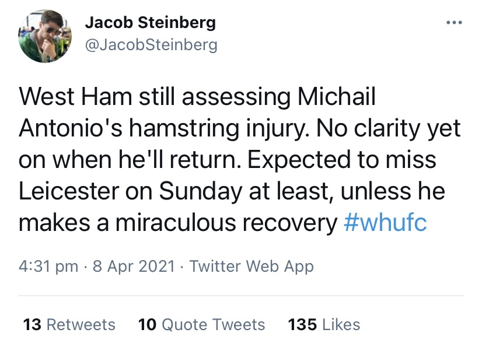Open the Twitter Web App source label
Viewport: 482px width, 347px height.
tap(252, 266)
